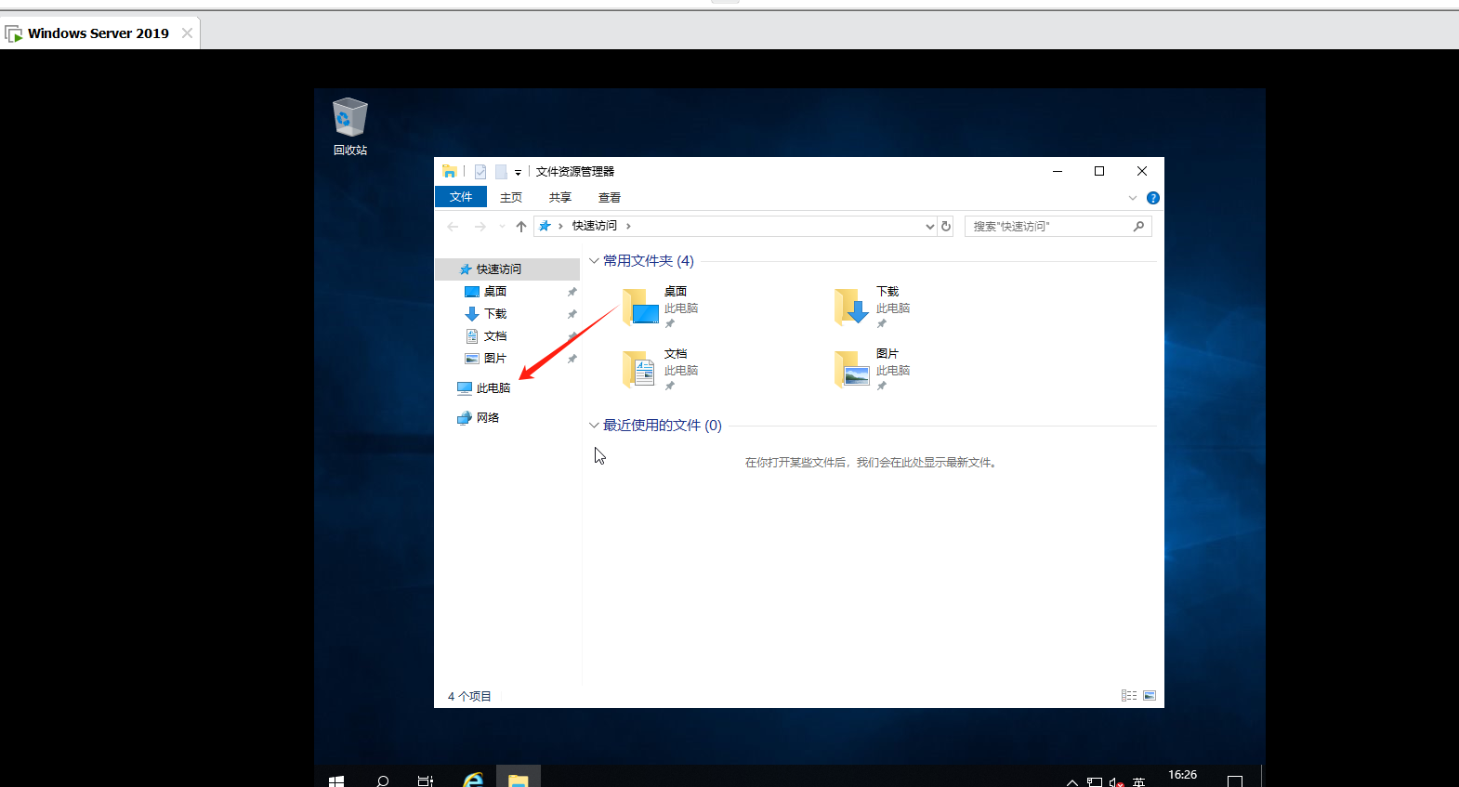Open the 文件 (File) ribbon tab
This screenshot has width=1459, height=787.
click(461, 197)
